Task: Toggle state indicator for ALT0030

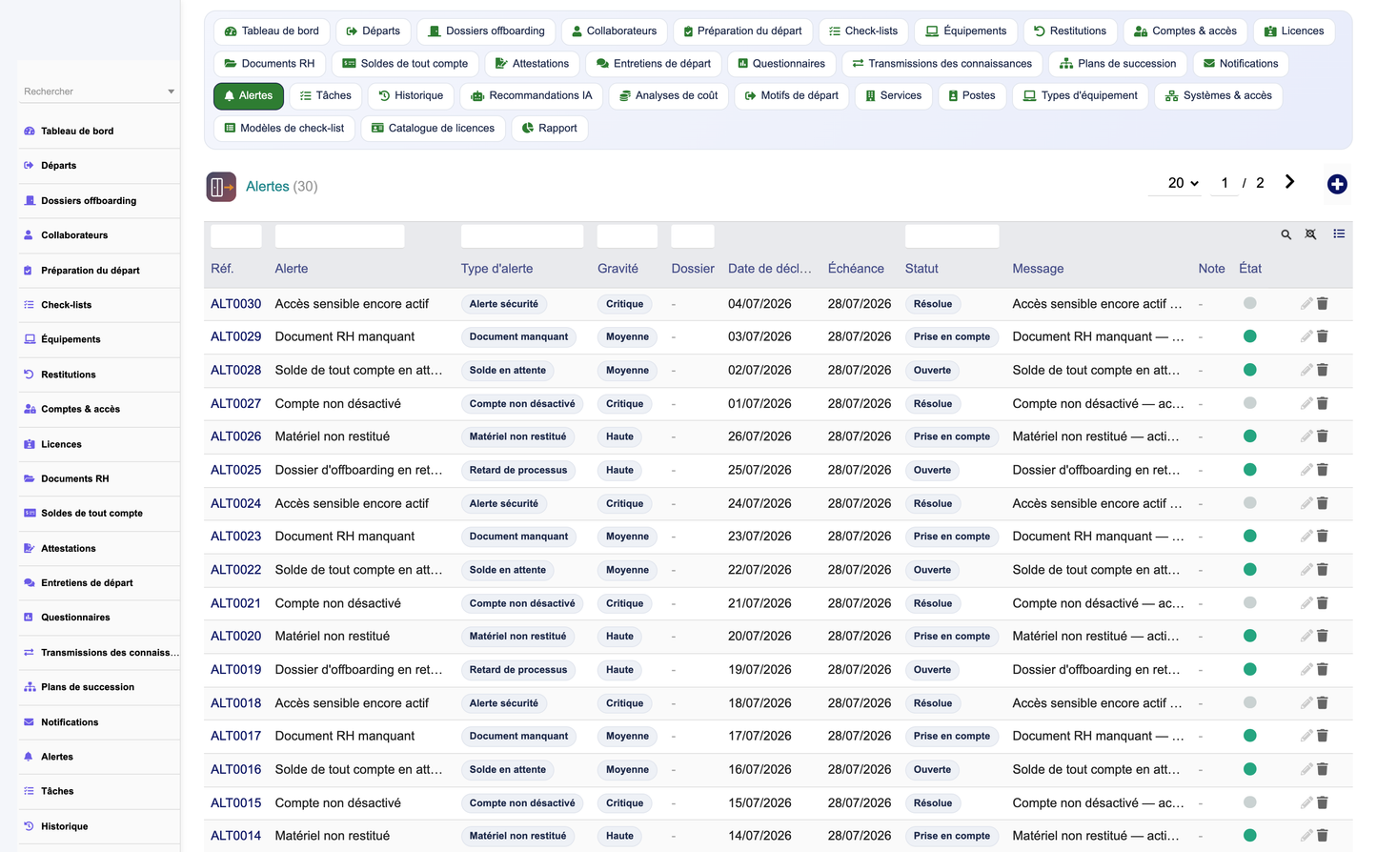Action: click(x=1249, y=303)
